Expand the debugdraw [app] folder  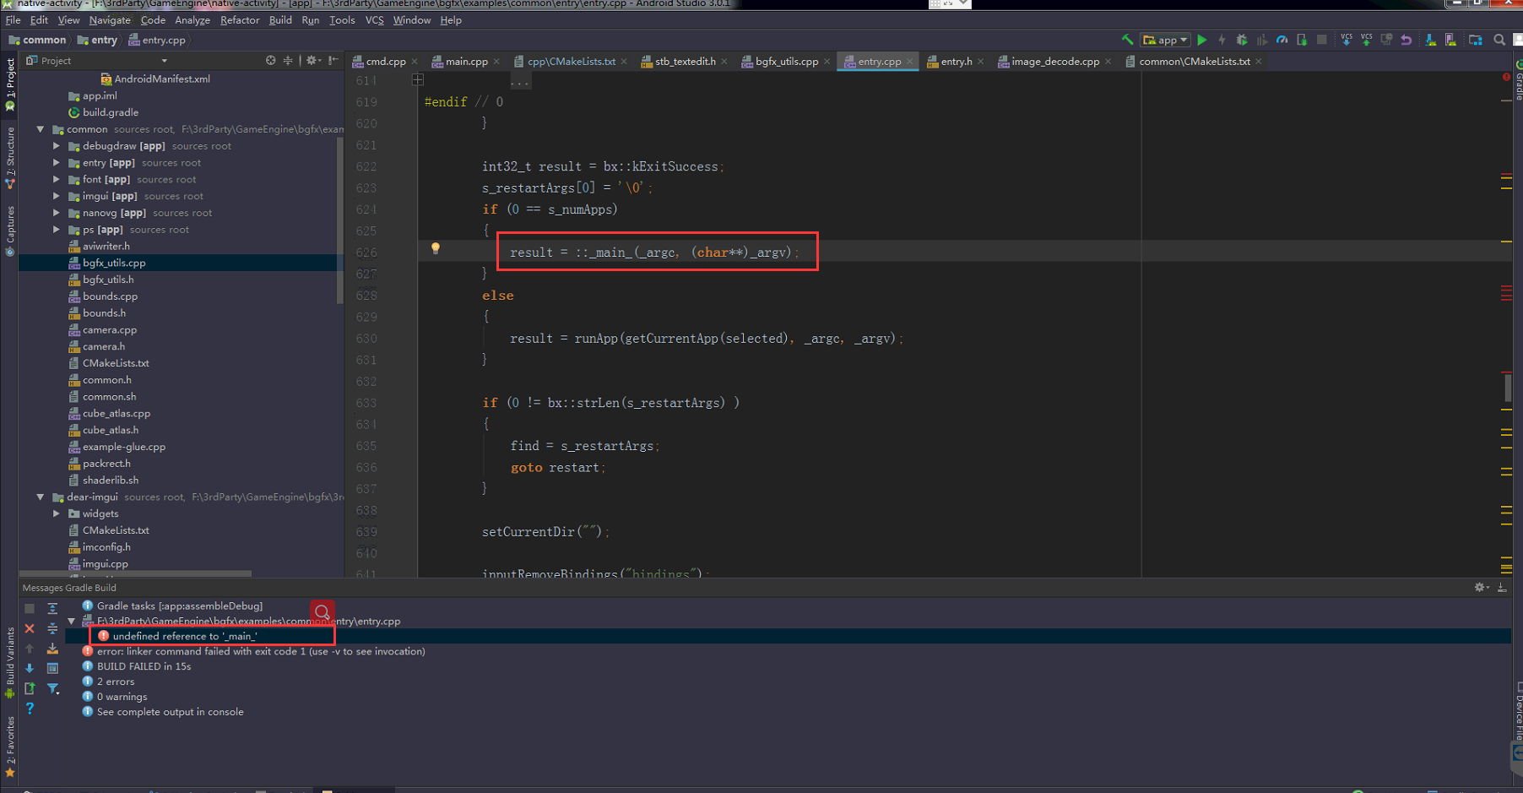(57, 146)
